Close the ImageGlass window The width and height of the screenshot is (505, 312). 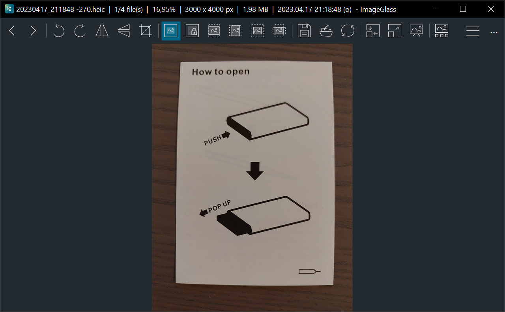pos(491,9)
